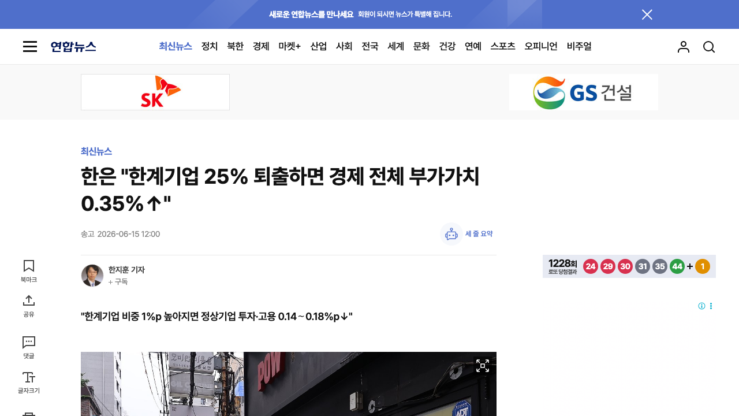Image resolution: width=739 pixels, height=416 pixels.
Task: Click lotto ball number 44
Action: 677,266
